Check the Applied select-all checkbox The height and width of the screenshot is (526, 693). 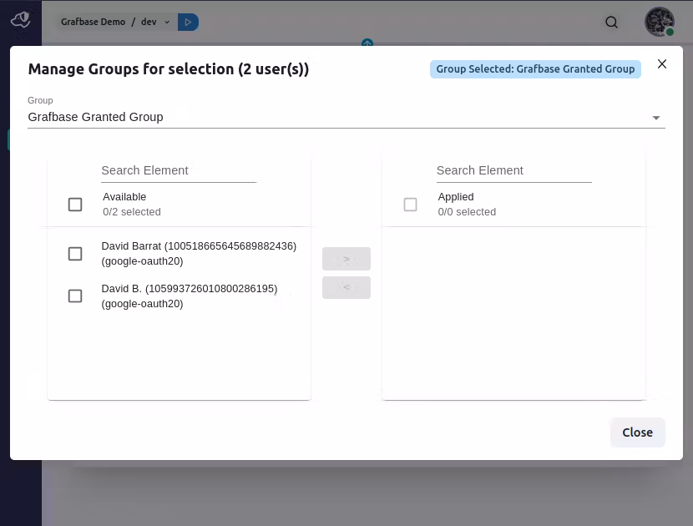click(410, 205)
